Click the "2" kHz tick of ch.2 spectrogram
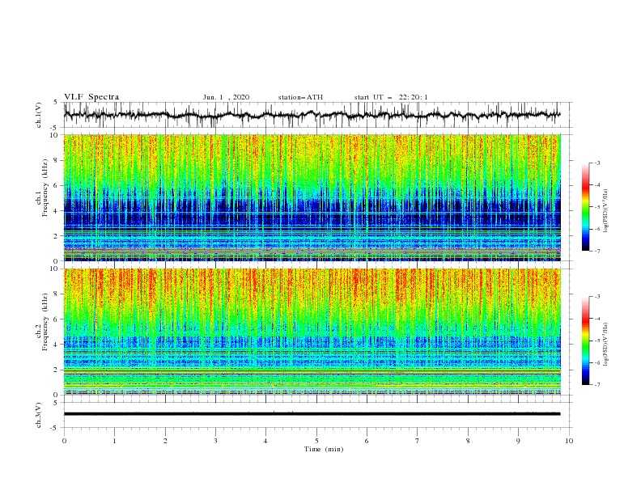641x495 pixels. (56, 370)
